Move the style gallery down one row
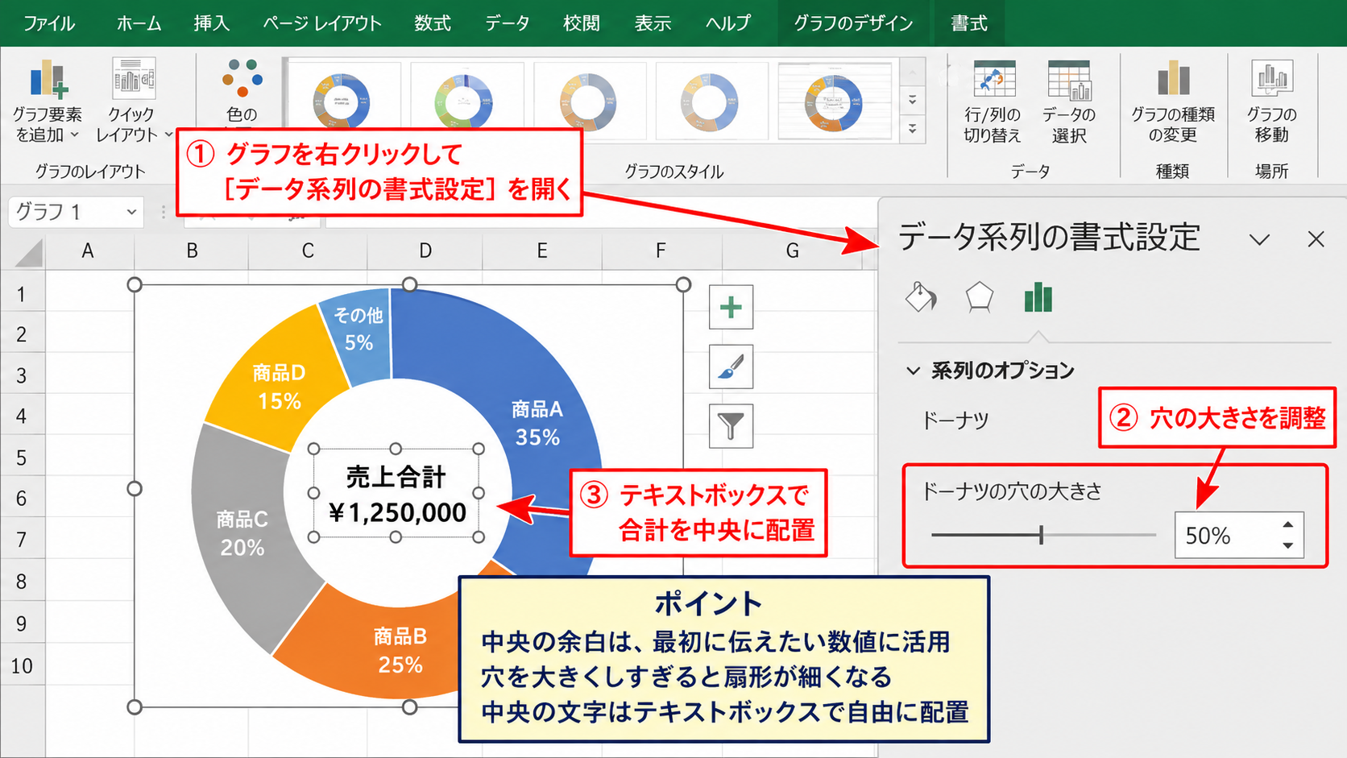The height and width of the screenshot is (758, 1347). 913,100
